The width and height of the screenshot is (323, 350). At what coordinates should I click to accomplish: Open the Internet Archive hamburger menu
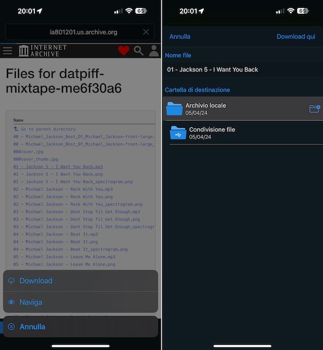coord(7,51)
